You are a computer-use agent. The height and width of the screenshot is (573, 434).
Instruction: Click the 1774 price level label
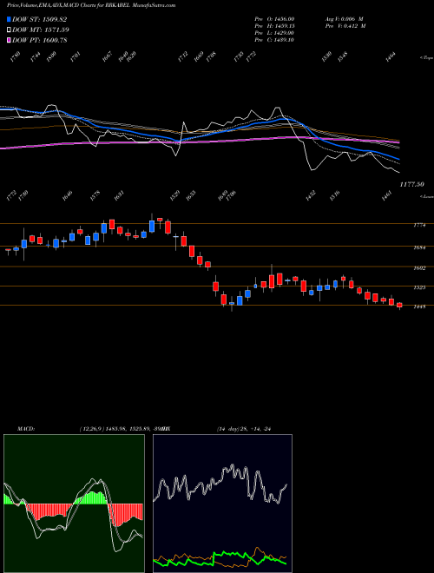pos(419,226)
